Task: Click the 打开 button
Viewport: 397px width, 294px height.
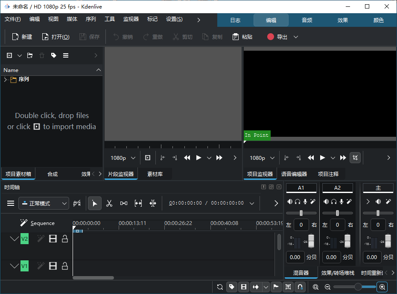Action: click(55, 37)
